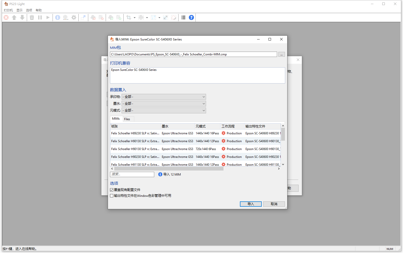
Task: Click the cloud with green plus icon
Action: point(111,17)
